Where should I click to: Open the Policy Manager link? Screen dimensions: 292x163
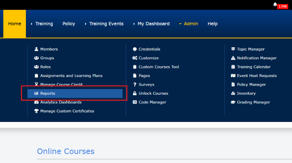click(x=251, y=84)
